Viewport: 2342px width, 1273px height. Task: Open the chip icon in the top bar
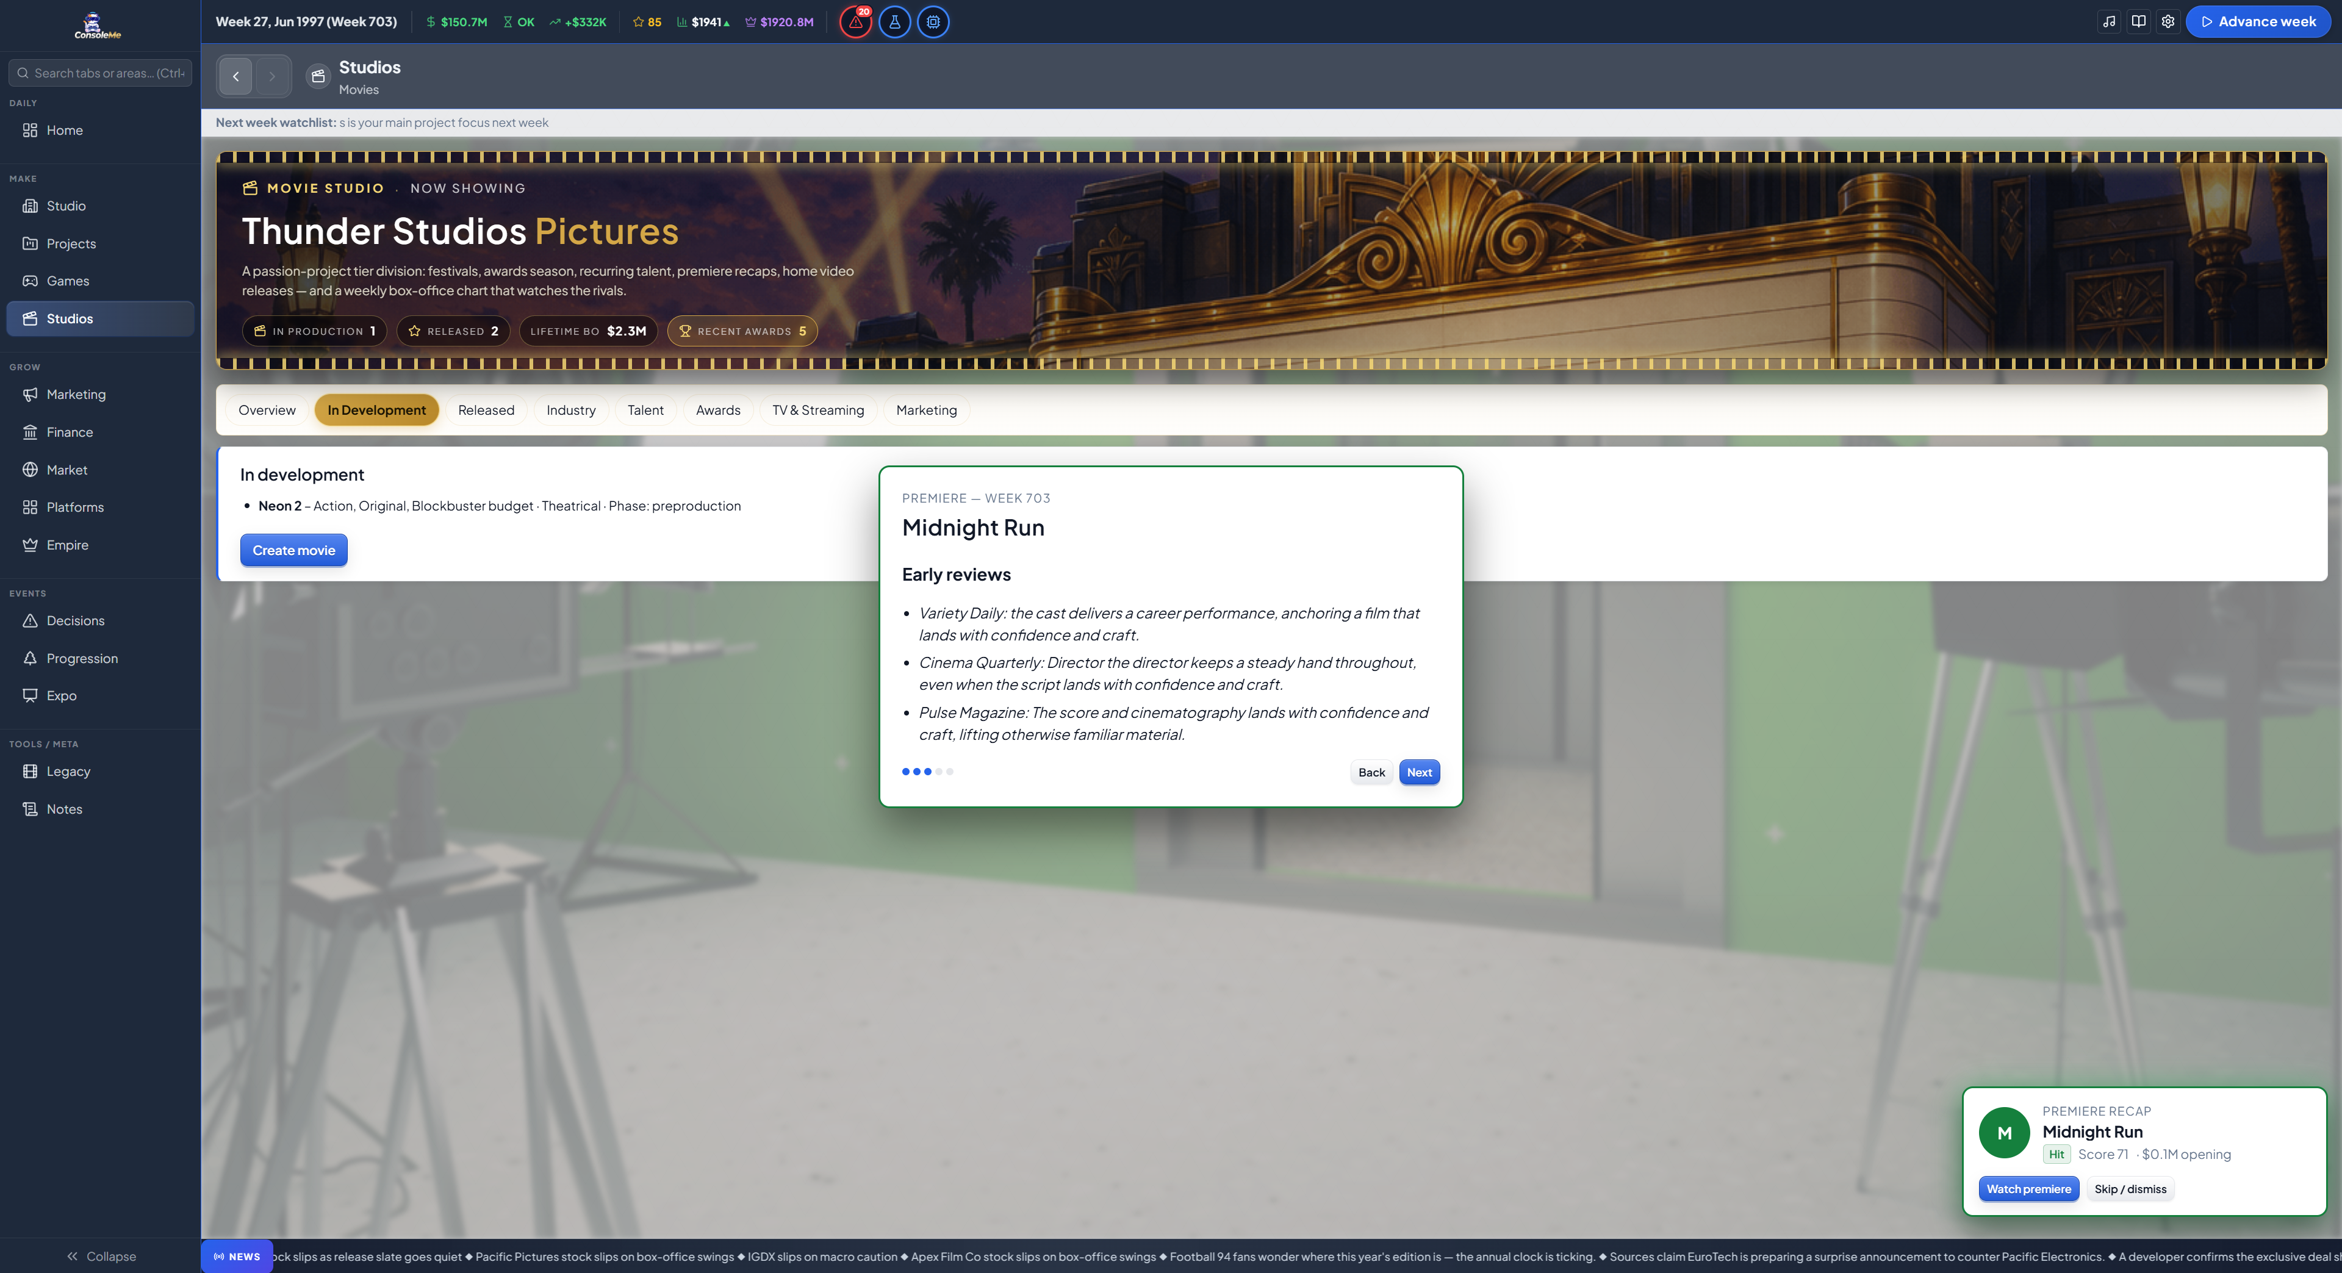click(x=933, y=22)
